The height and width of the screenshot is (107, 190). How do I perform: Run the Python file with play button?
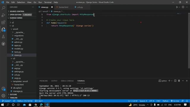point(177,7)
